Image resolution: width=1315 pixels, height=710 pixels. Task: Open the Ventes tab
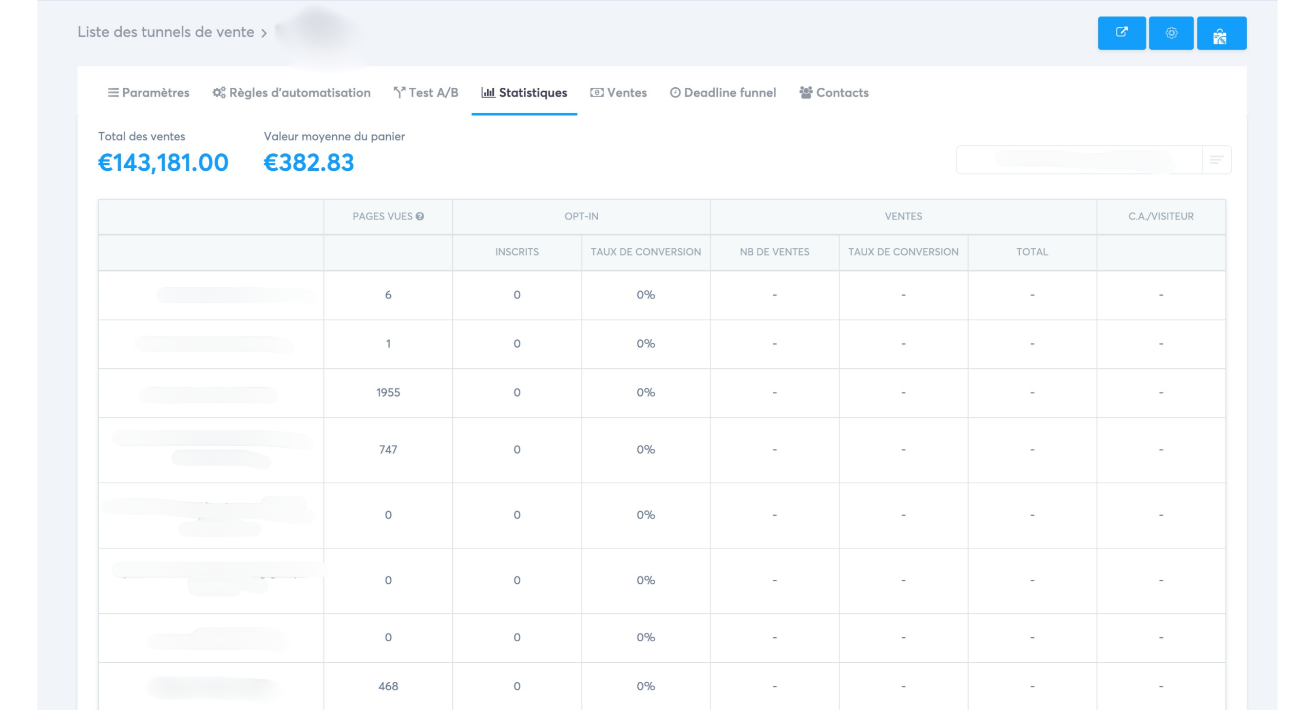point(626,92)
